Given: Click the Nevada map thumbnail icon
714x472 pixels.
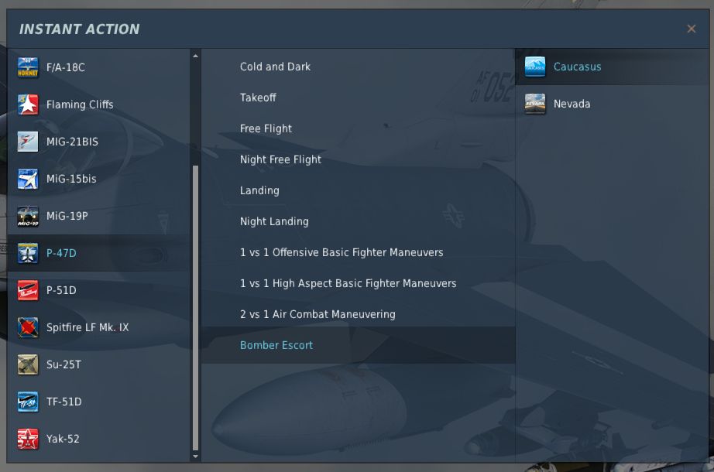Looking at the screenshot, I should [x=535, y=104].
